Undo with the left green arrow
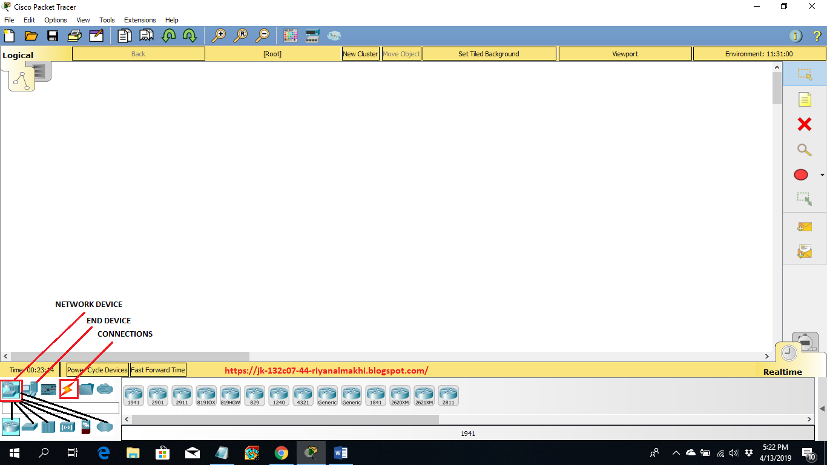 (168, 35)
